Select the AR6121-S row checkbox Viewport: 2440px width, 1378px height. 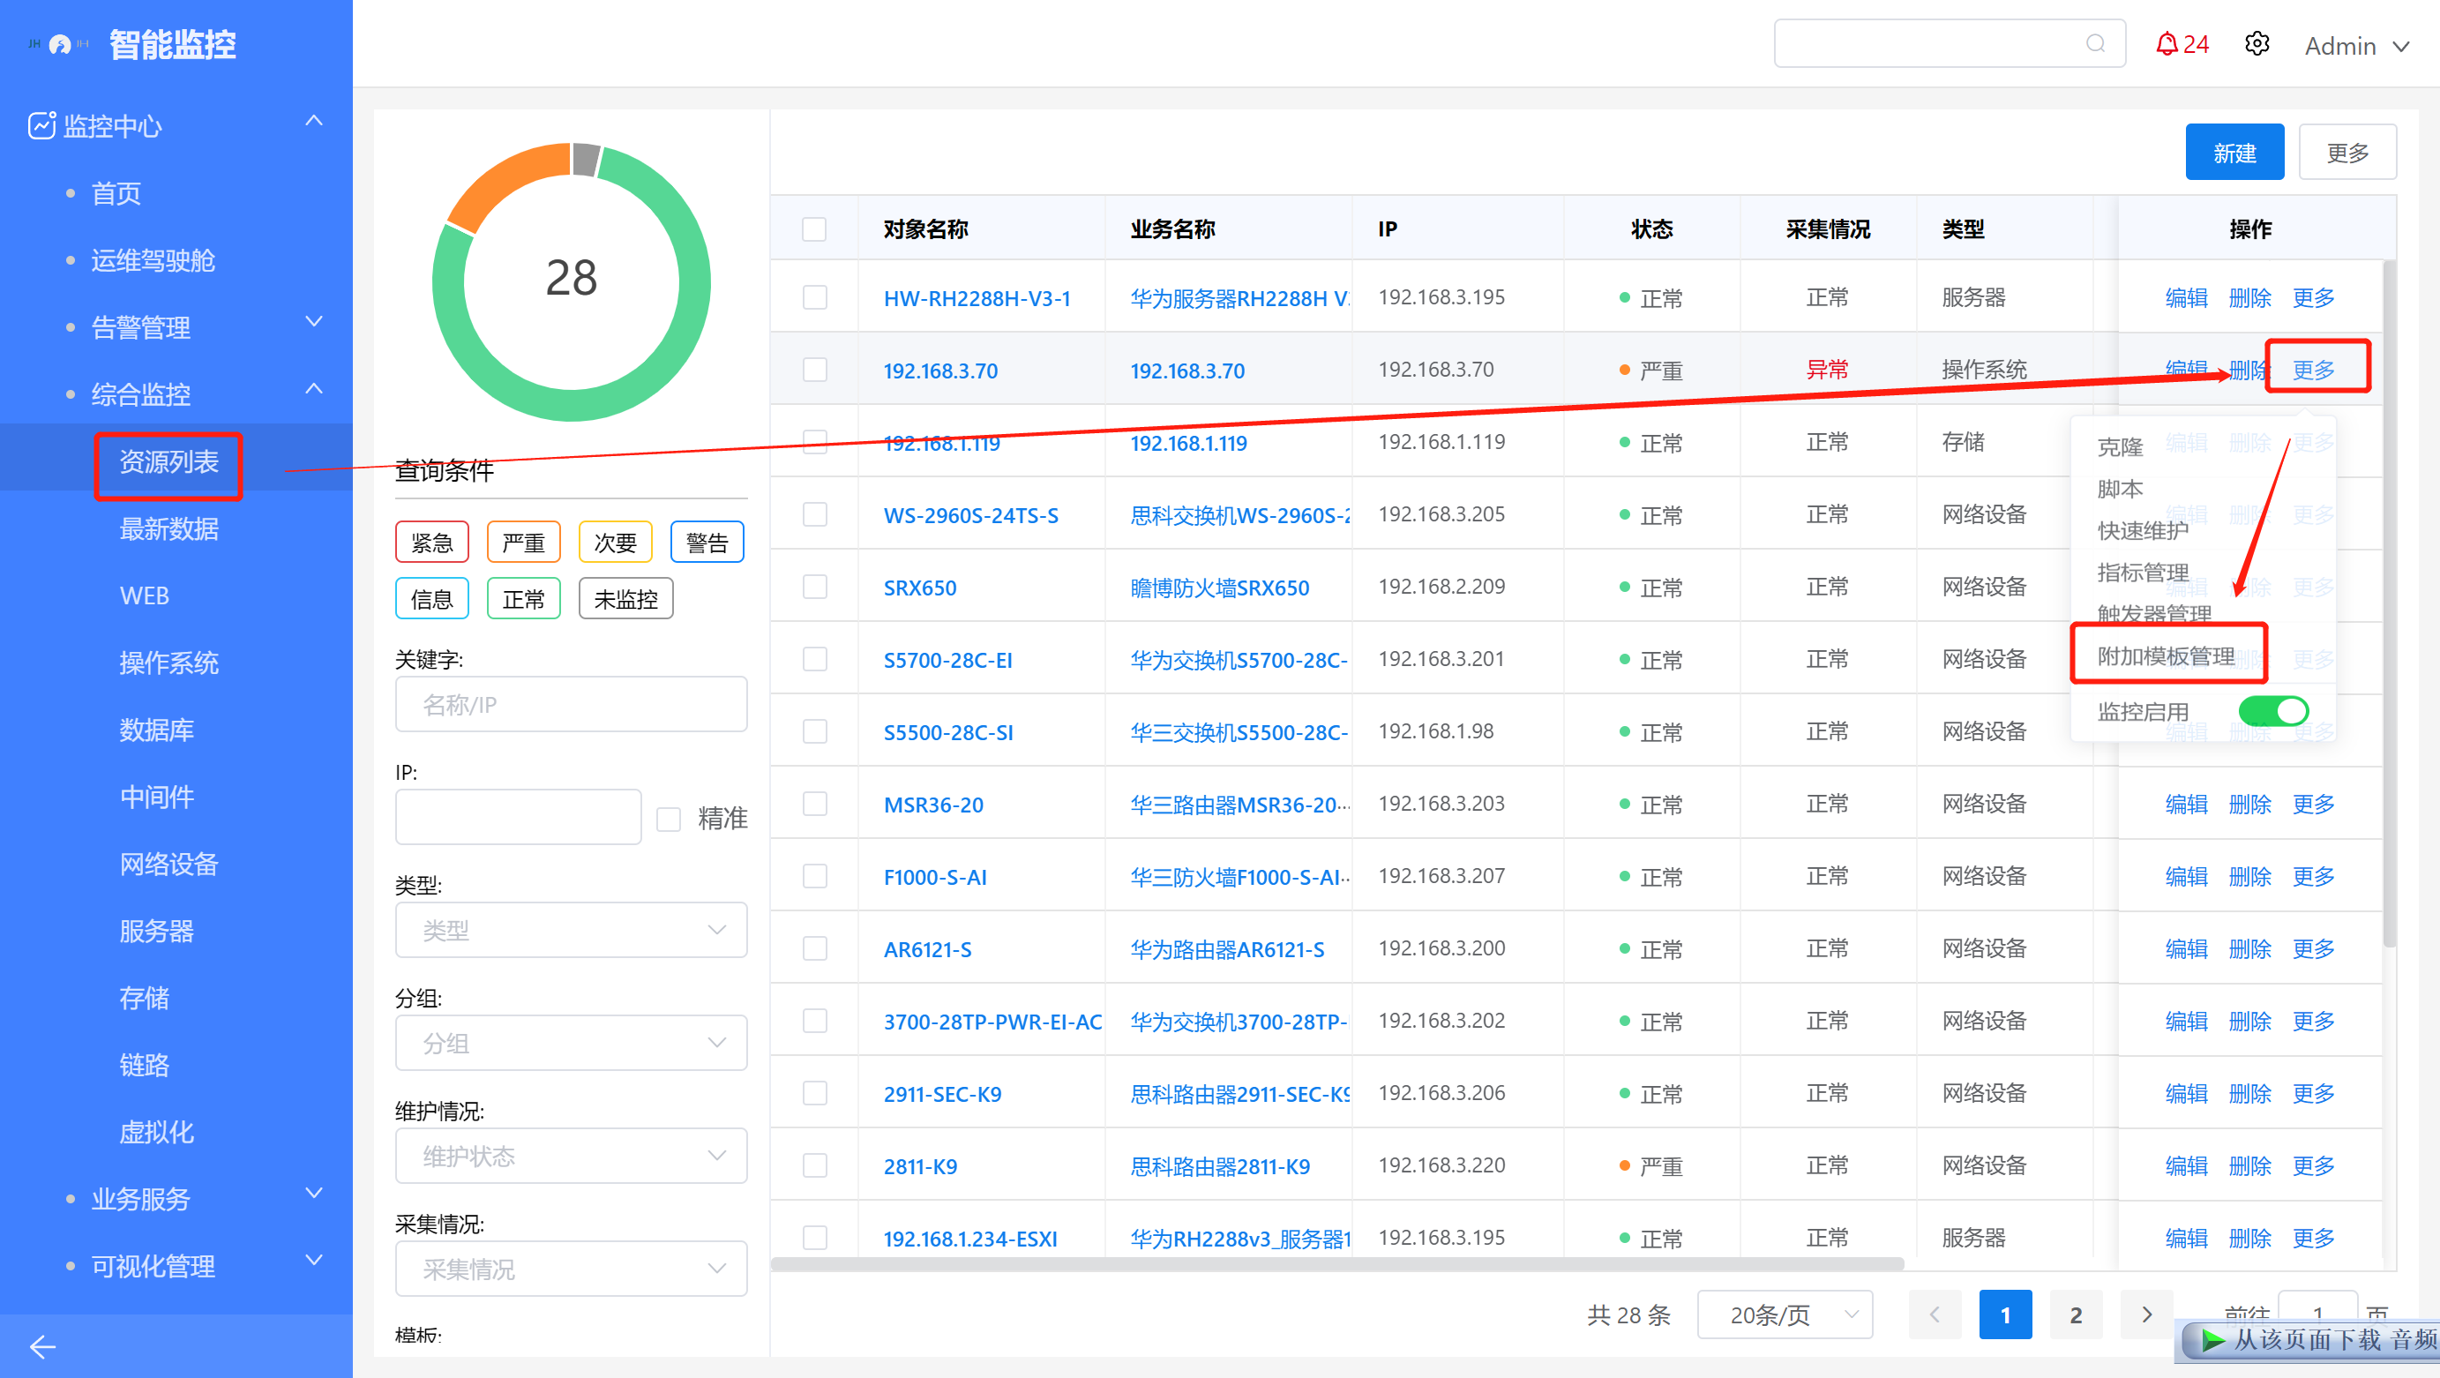tap(813, 948)
